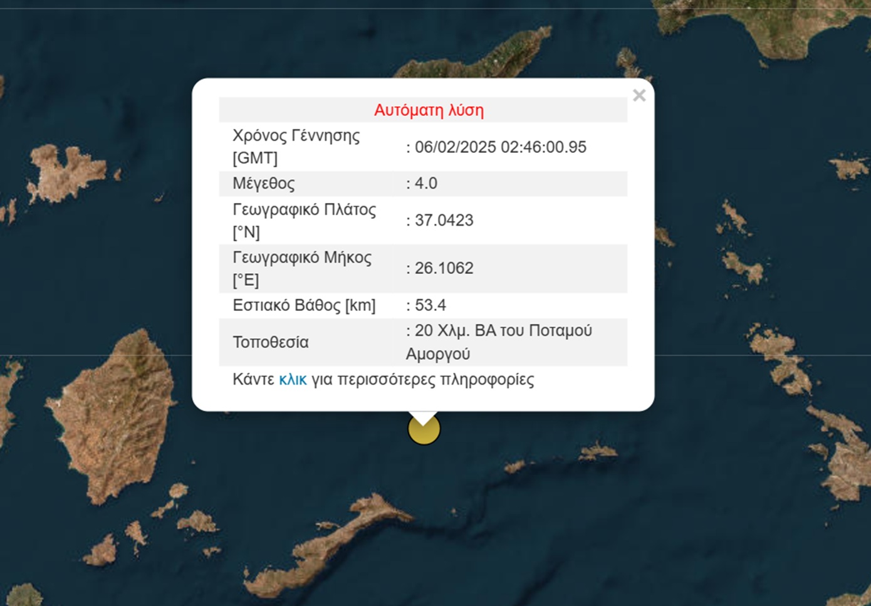
Task: Click the longitude value 26.1062
Action: 444,268
